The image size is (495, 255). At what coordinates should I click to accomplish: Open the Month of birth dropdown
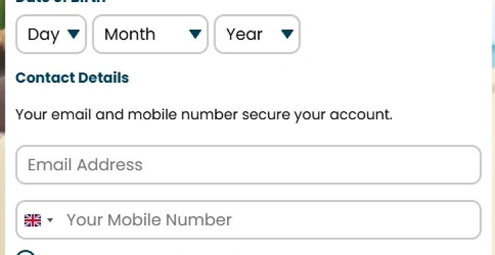(150, 34)
